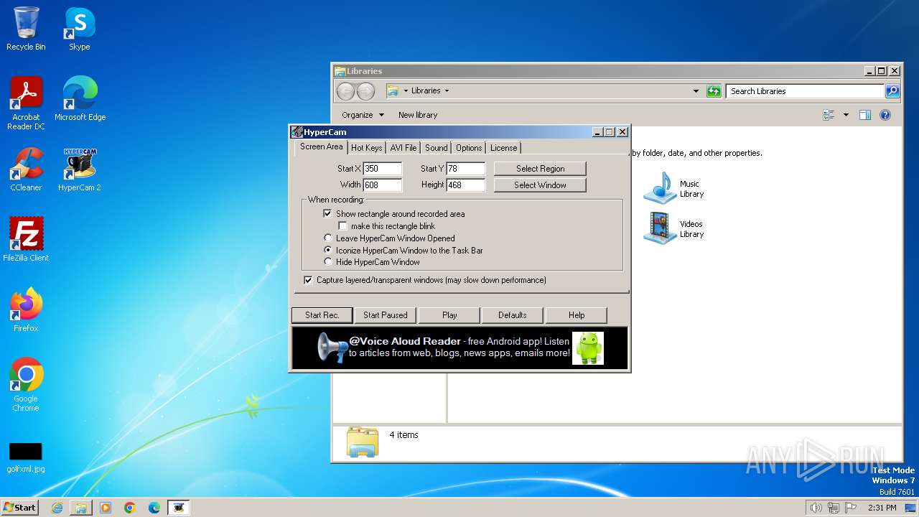Click the Defaults button
Screen dimensions: 919x517
(x=512, y=315)
